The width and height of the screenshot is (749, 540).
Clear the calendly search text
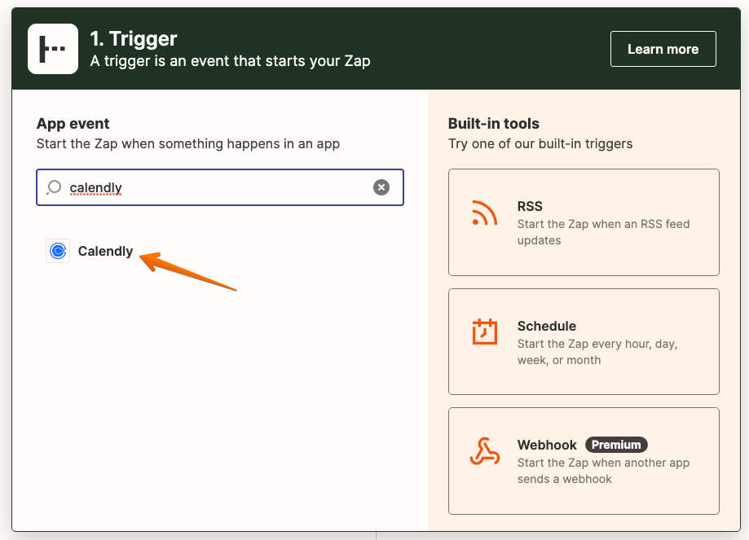pyautogui.click(x=381, y=187)
